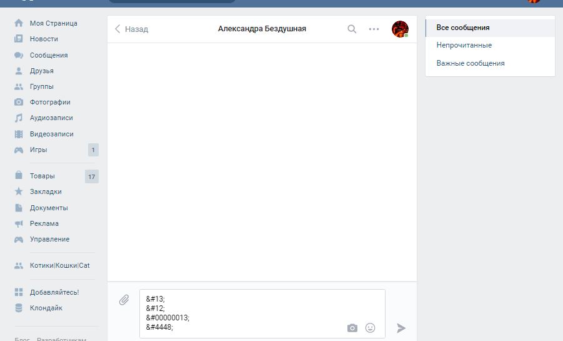Image resolution: width=563 pixels, height=341 pixels.
Task: Click the Игры notification counter badge
Action: (93, 150)
